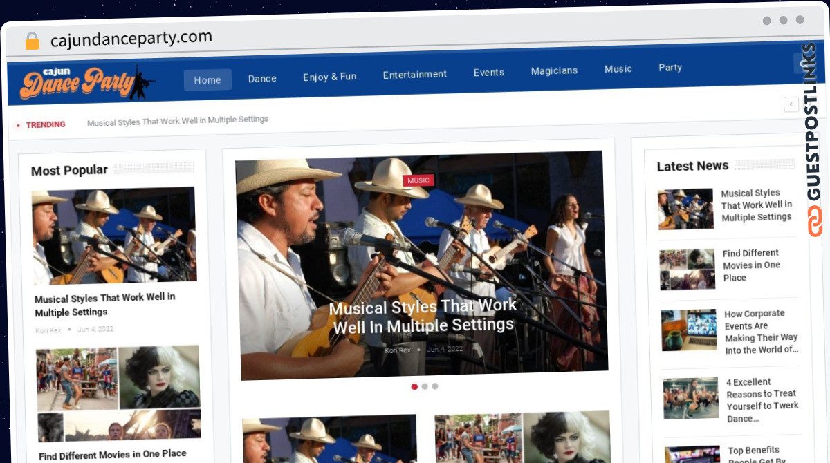Select the third slider pagination dot

click(x=435, y=386)
